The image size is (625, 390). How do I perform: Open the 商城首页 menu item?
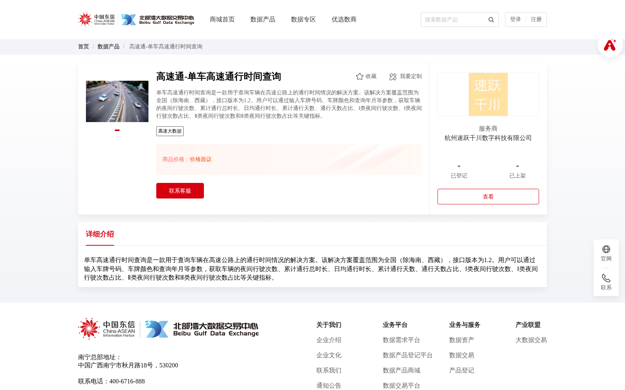(x=222, y=19)
